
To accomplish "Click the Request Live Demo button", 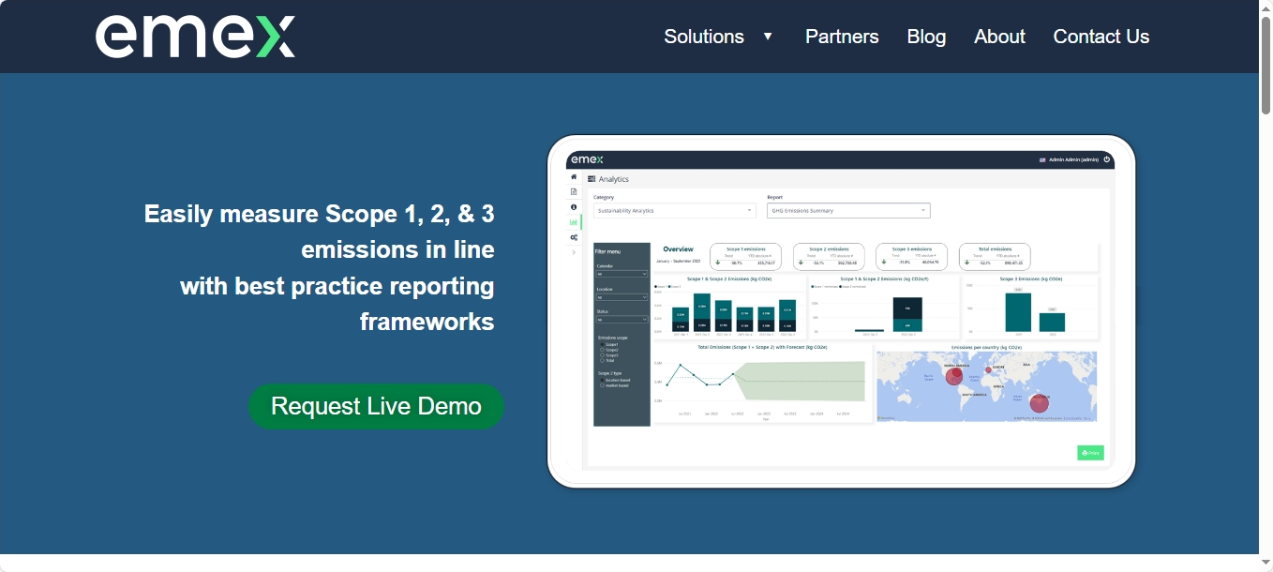I will click(376, 406).
